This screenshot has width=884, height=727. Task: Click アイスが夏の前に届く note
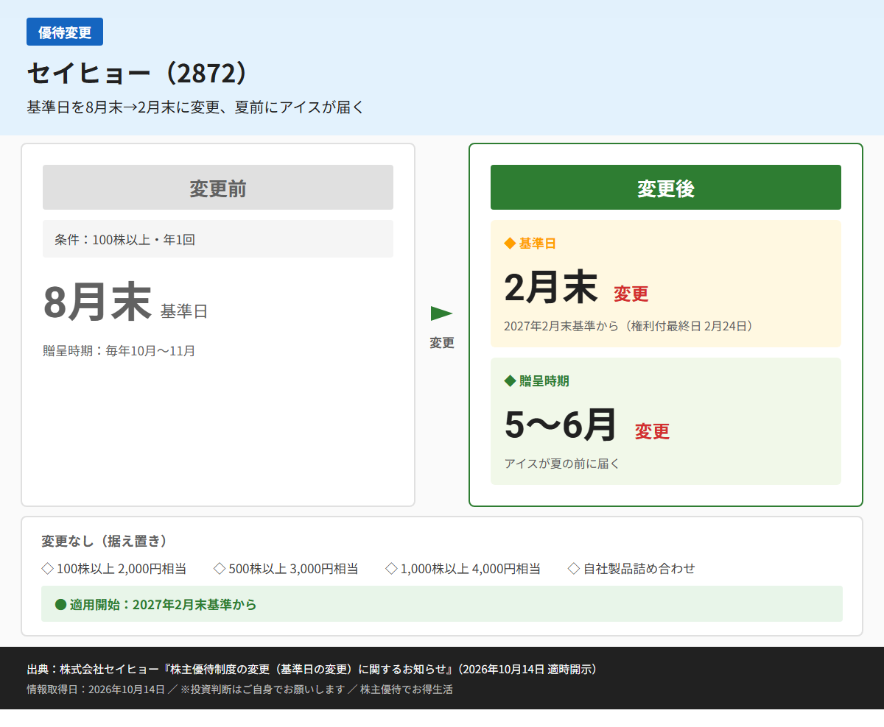pyautogui.click(x=562, y=464)
